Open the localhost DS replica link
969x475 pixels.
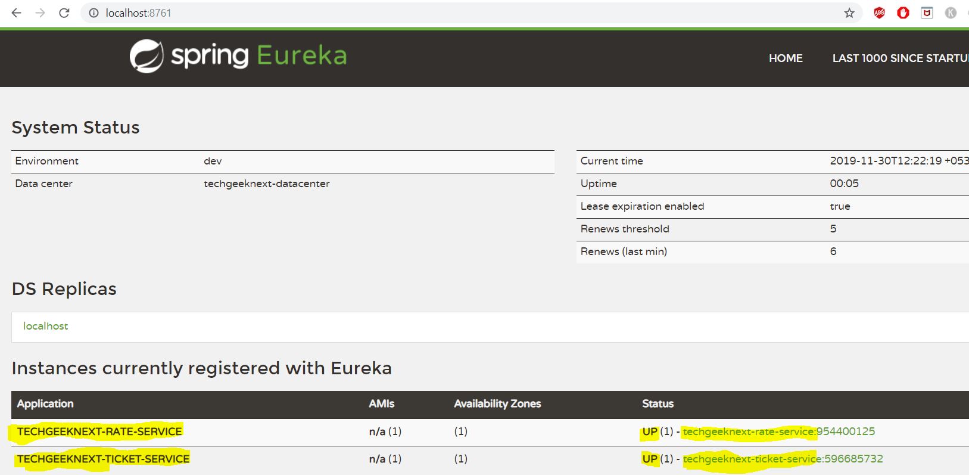click(x=45, y=326)
